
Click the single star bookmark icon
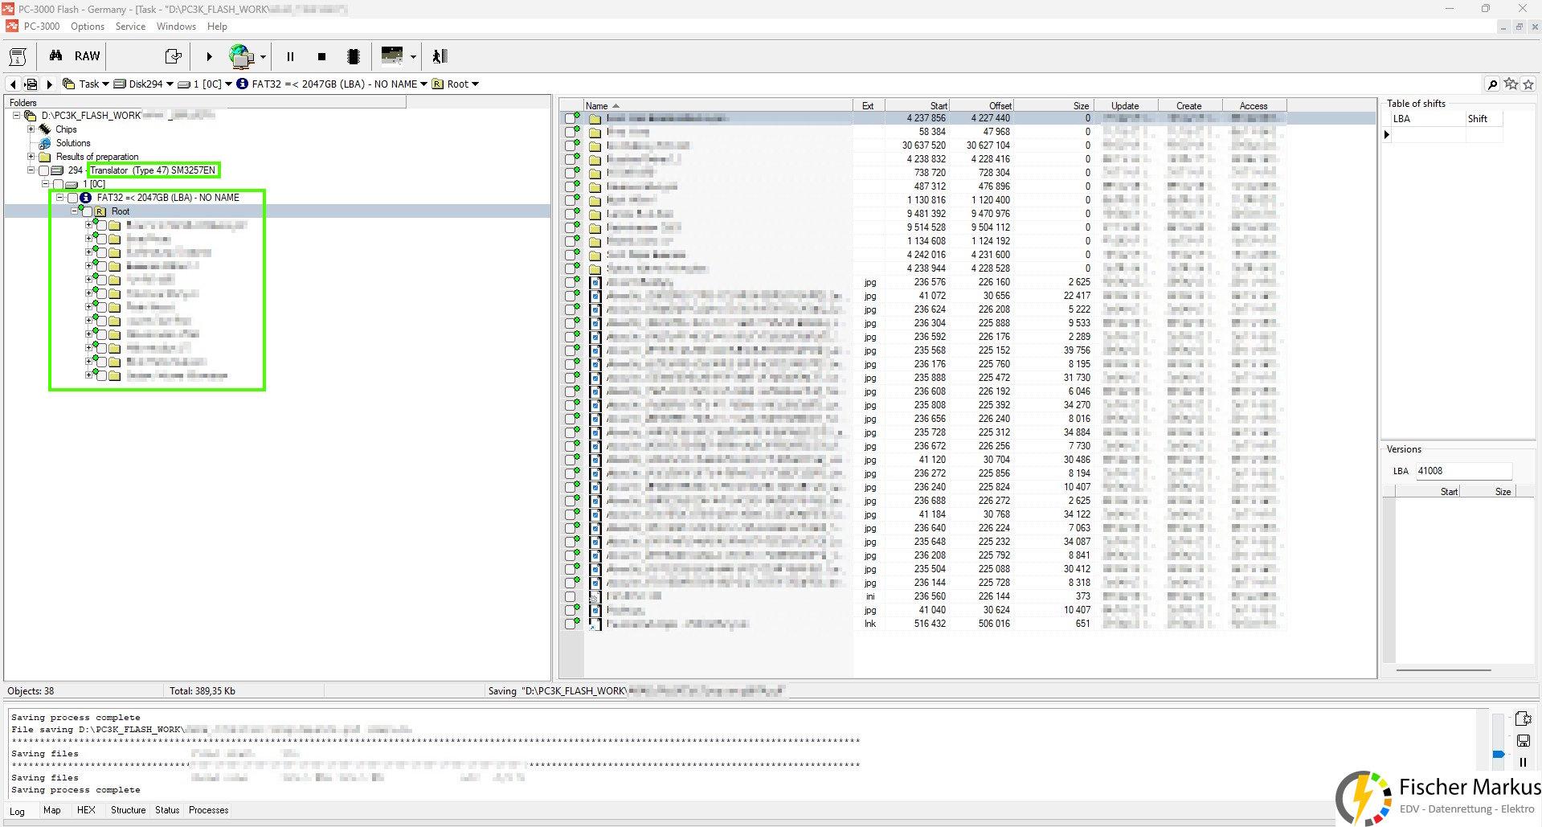pos(1528,84)
